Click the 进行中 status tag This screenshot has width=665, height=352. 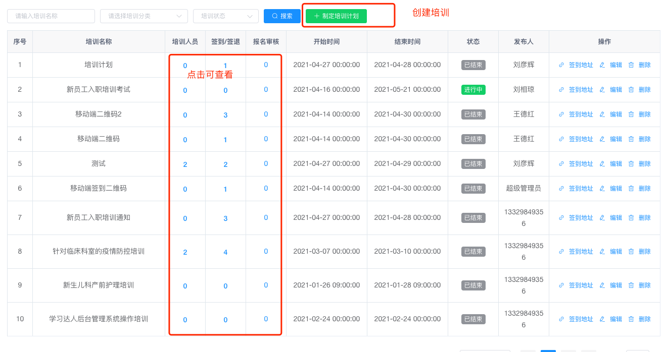point(473,90)
